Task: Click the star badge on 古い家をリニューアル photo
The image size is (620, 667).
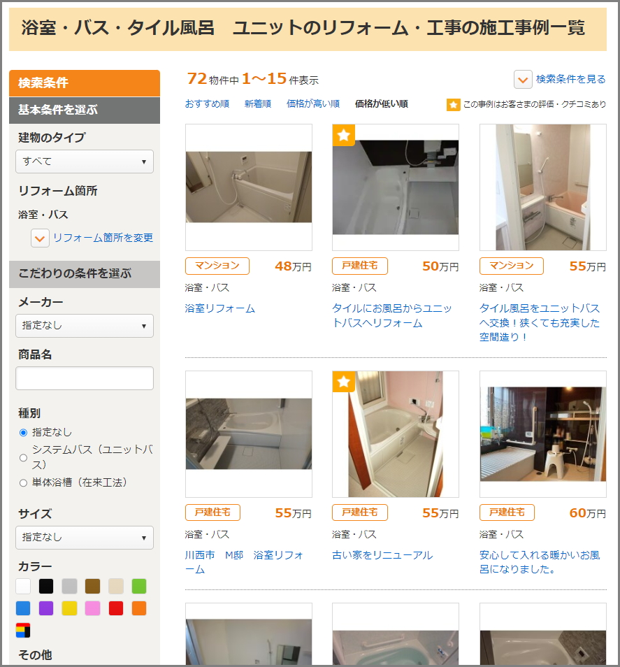Action: (344, 382)
